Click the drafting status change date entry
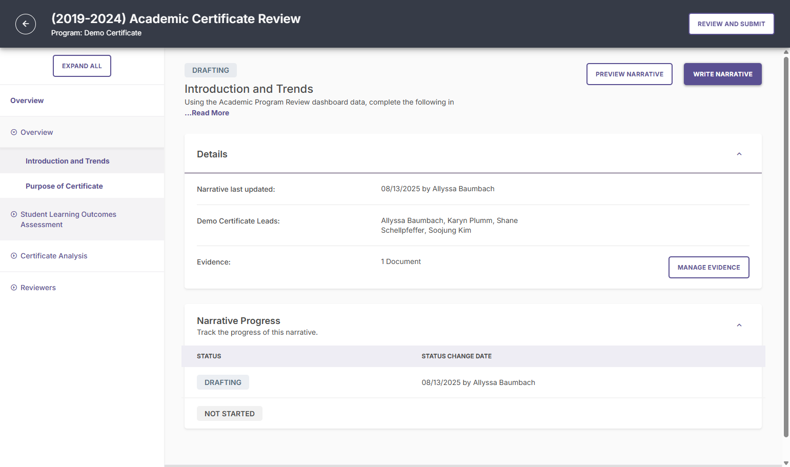This screenshot has height=467, width=790. click(478, 382)
